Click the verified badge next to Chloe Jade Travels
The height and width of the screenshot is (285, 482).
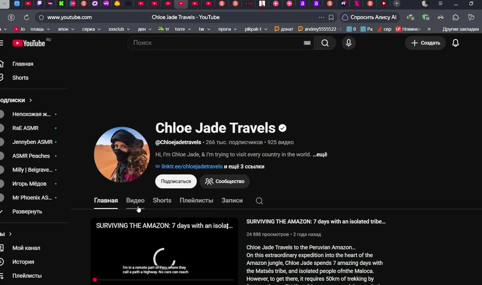coord(283,128)
